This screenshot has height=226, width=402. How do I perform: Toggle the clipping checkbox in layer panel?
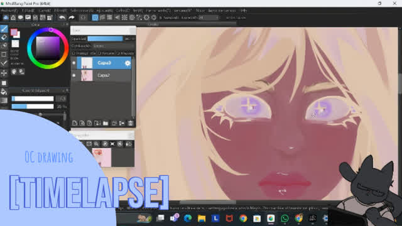tap(99, 53)
